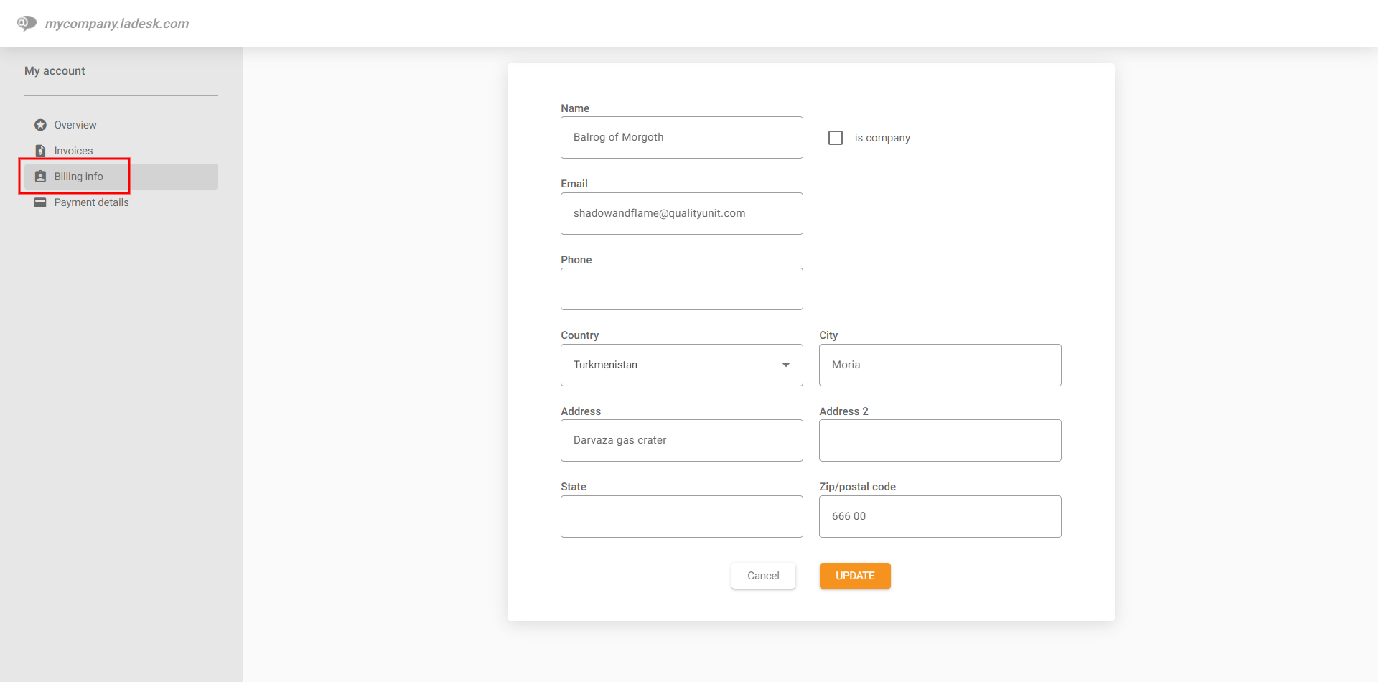Click the Invoices document icon
This screenshot has height=682, width=1379.
(41, 151)
